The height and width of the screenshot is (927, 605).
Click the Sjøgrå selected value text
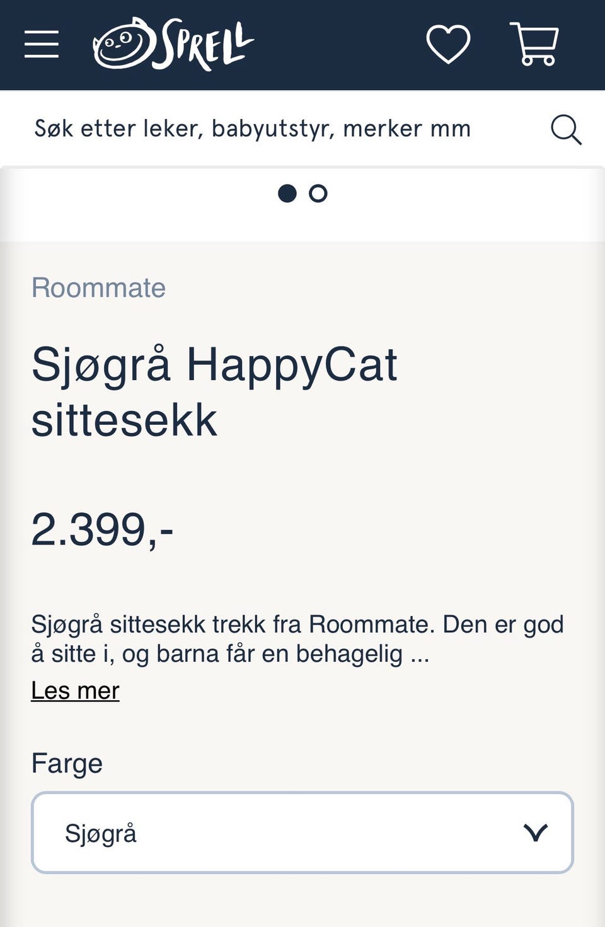click(101, 834)
